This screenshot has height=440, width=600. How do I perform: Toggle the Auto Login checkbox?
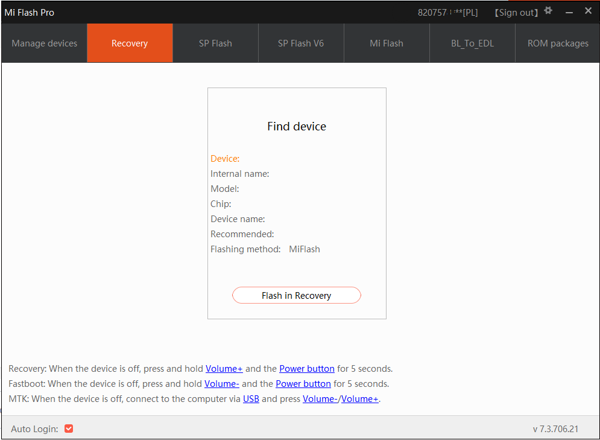click(x=69, y=429)
